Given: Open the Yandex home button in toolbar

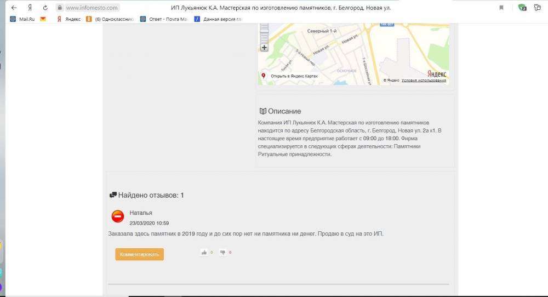Looking at the screenshot, I should click(30, 8).
